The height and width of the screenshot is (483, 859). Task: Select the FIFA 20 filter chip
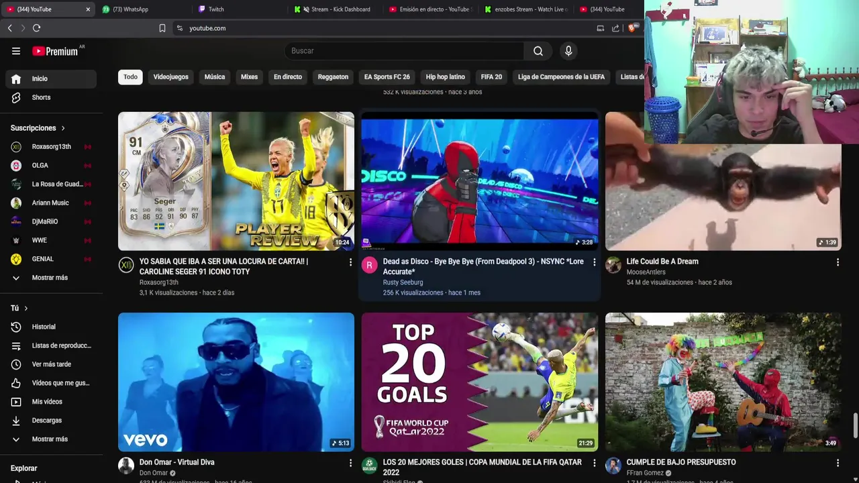pos(491,77)
